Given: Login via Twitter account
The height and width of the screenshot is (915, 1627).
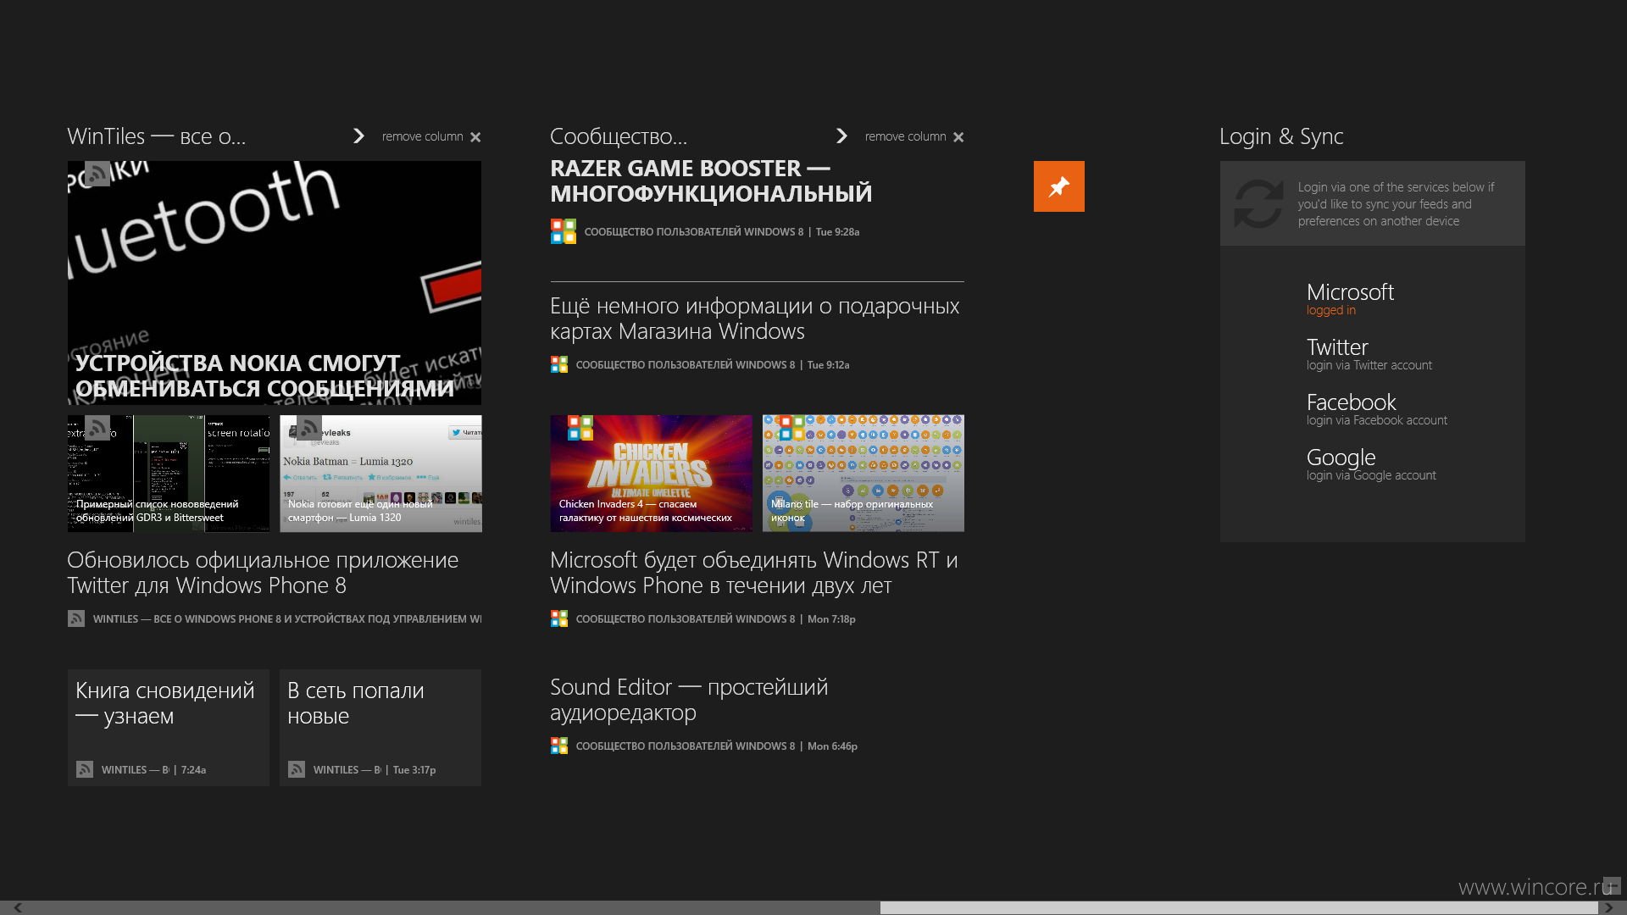Looking at the screenshot, I should click(x=1369, y=353).
